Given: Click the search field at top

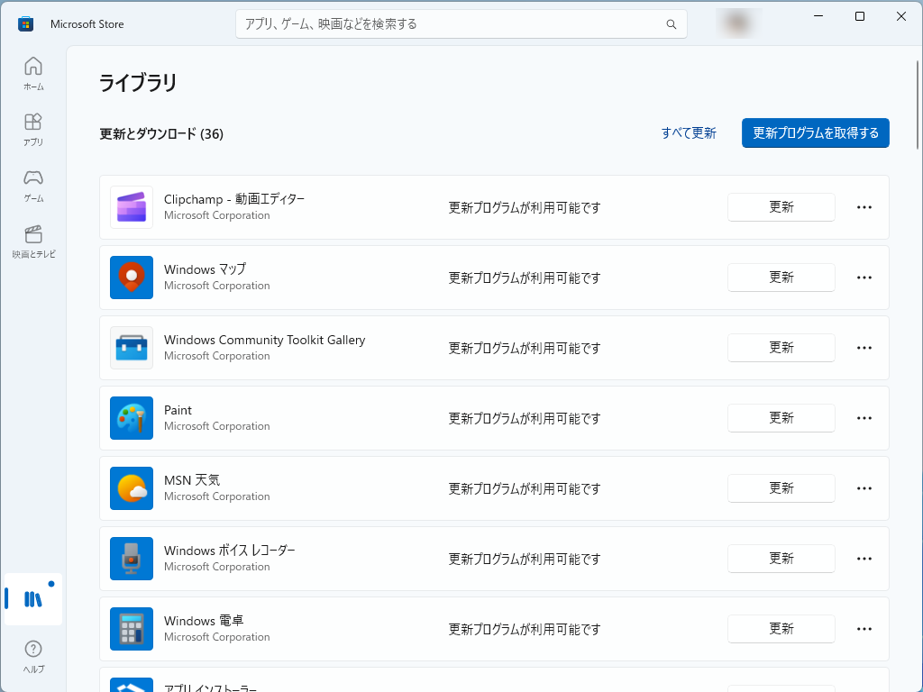Looking at the screenshot, I should (461, 23).
